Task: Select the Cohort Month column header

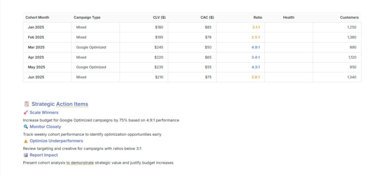Action: 37,17
